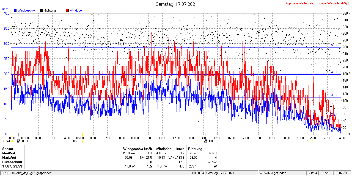Click the 02:09 max wind time
Screen dimensions: 352x176
click(x=129, y=158)
